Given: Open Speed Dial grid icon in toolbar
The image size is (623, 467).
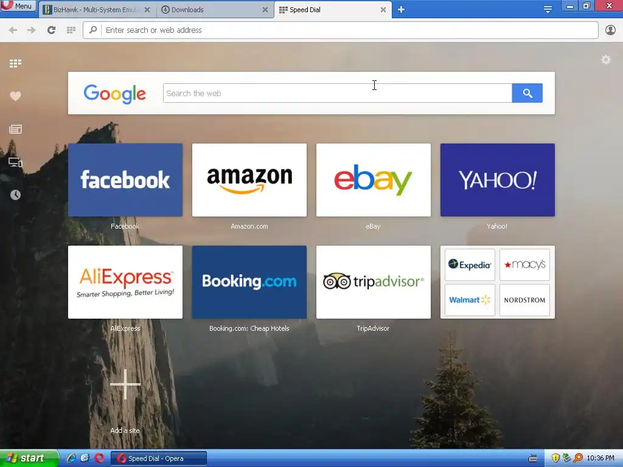Looking at the screenshot, I should coord(71,30).
